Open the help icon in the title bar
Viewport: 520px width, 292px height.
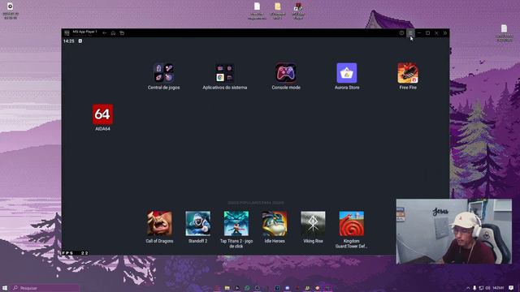point(401,33)
